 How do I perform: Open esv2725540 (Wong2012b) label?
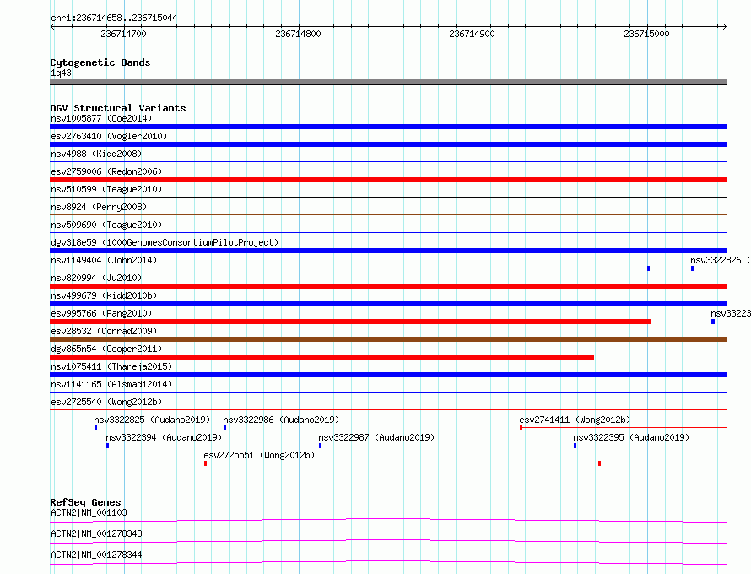coord(106,402)
